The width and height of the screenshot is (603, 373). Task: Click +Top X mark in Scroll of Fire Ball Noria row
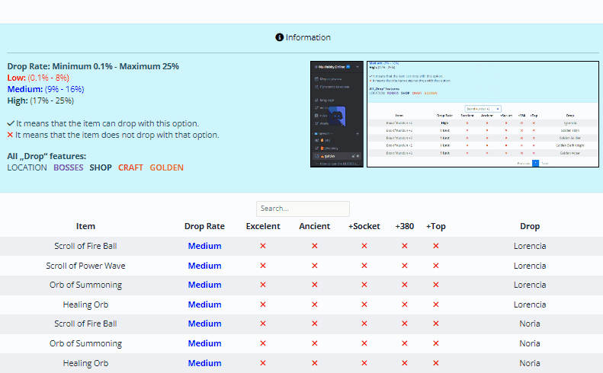pyautogui.click(x=436, y=324)
